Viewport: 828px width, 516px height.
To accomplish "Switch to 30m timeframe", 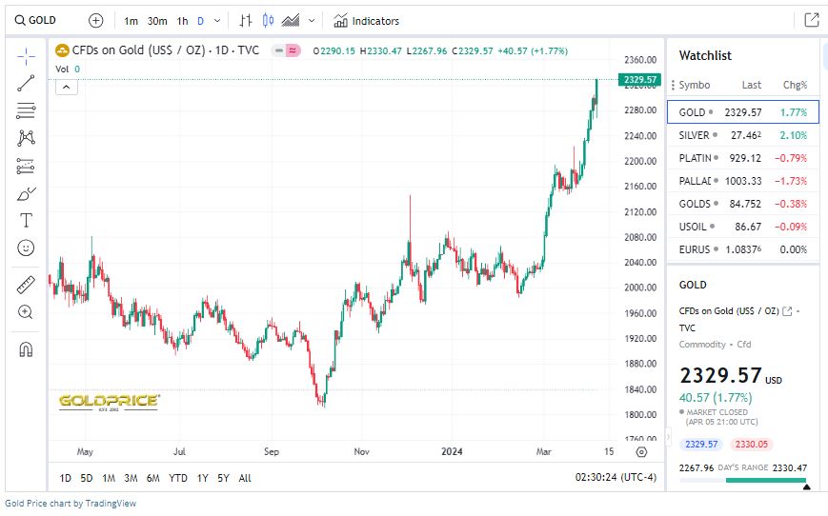I will pyautogui.click(x=157, y=21).
